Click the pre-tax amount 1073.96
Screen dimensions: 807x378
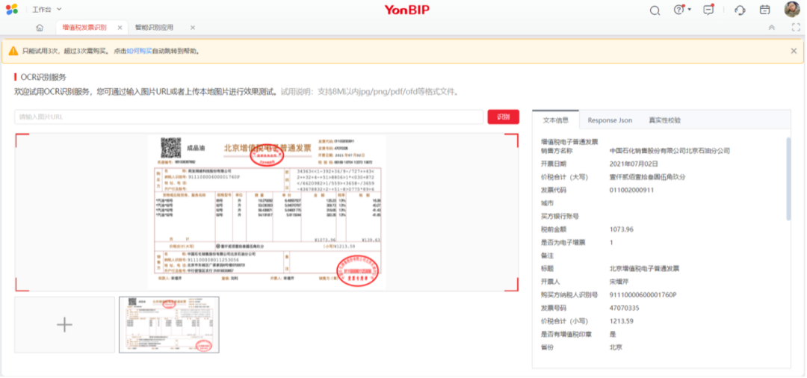(621, 229)
